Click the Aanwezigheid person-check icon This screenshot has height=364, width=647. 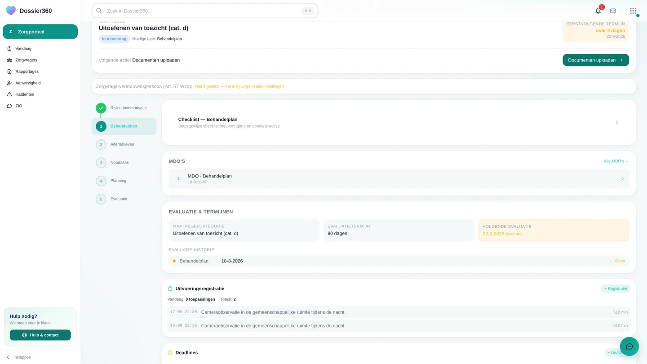9,83
